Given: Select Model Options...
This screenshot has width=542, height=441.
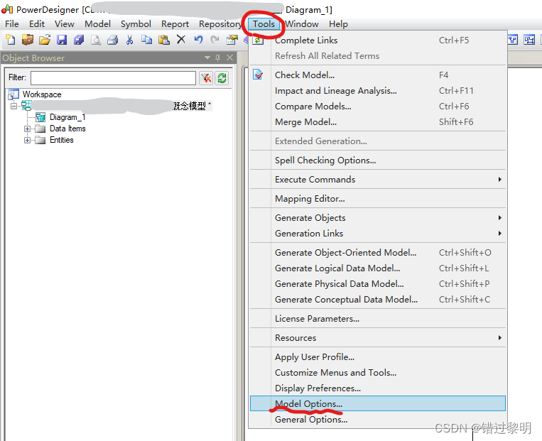Looking at the screenshot, I should click(378, 403).
